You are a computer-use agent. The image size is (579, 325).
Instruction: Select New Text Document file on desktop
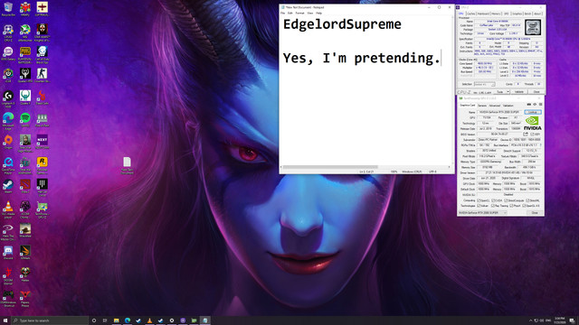(127, 165)
